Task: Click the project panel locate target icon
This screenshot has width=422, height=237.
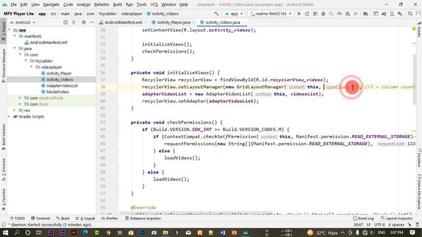Action: point(65,22)
